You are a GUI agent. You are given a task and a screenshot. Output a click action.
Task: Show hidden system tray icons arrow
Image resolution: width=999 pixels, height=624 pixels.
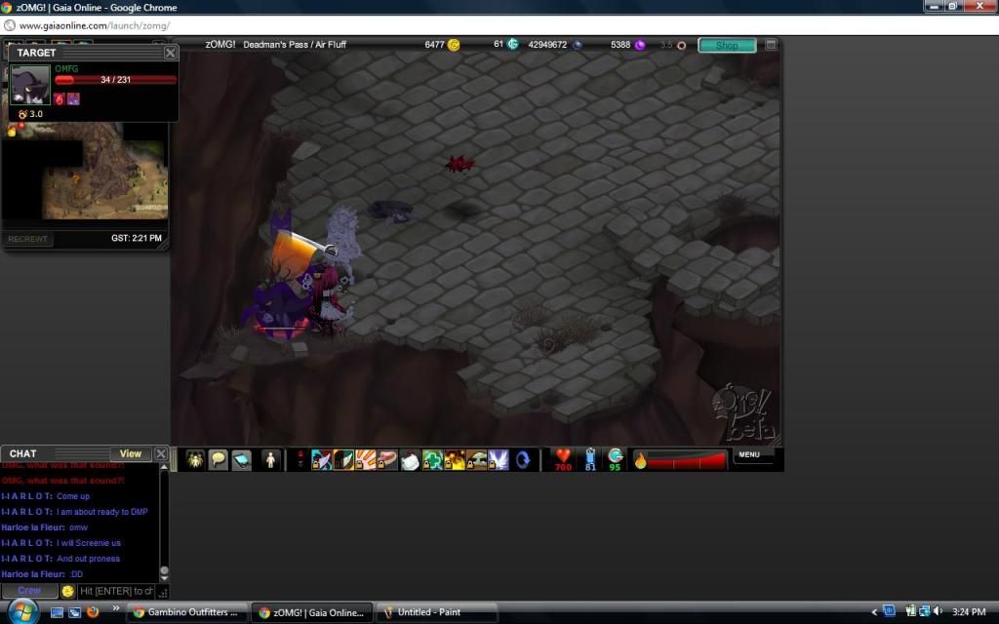[x=874, y=612]
